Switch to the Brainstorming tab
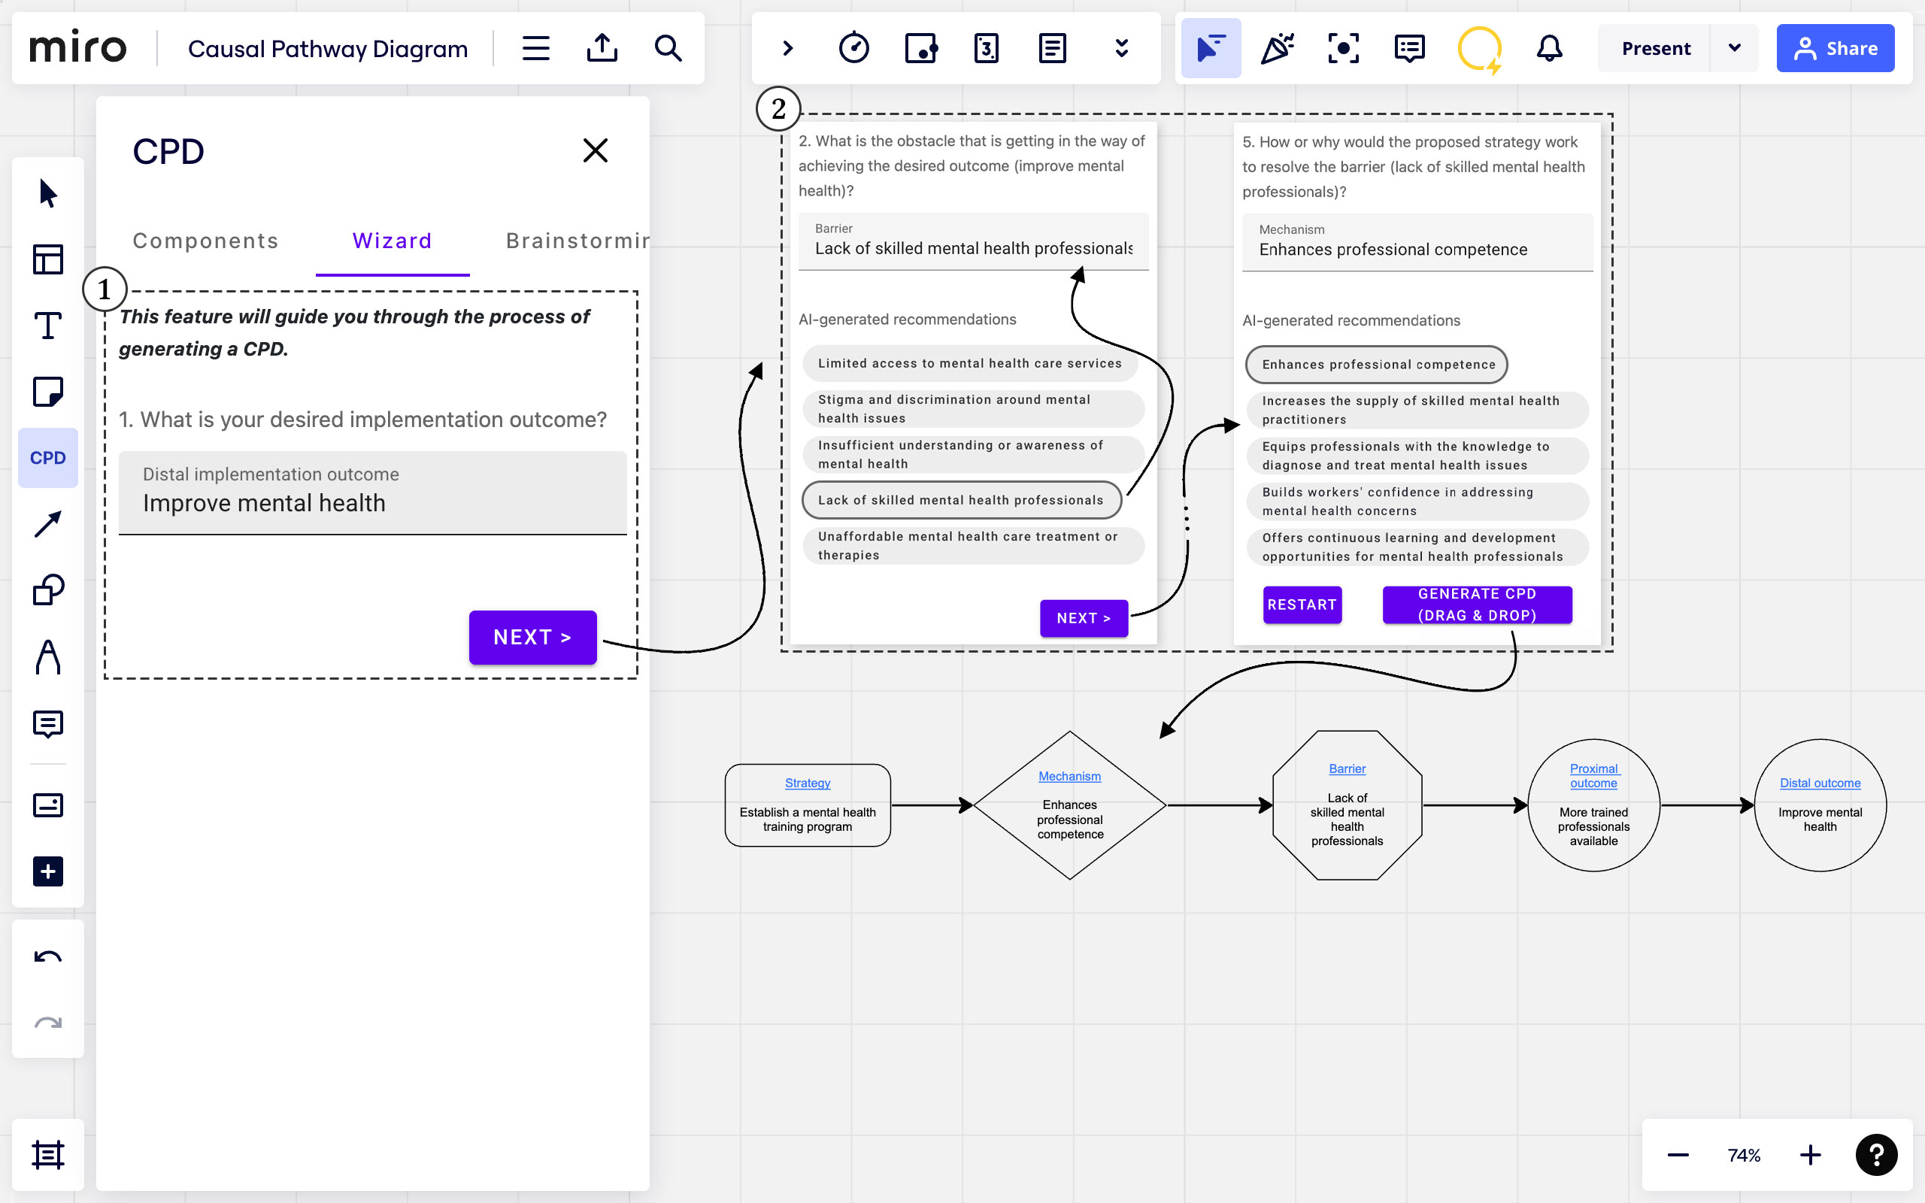This screenshot has width=1925, height=1203. (577, 241)
